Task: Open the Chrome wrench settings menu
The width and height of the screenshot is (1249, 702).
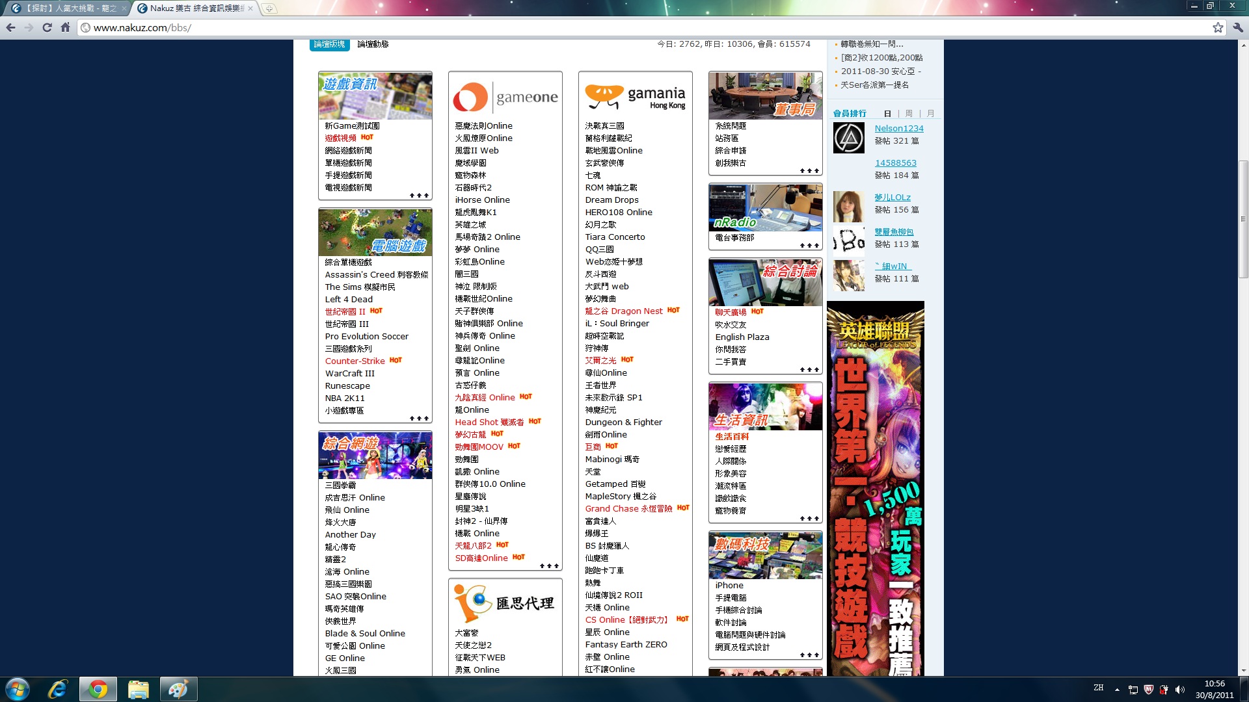Action: [x=1237, y=28]
